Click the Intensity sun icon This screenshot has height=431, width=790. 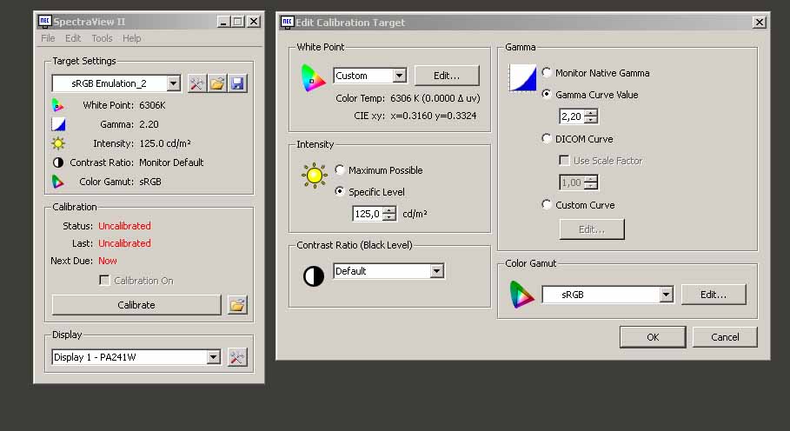[x=314, y=176]
